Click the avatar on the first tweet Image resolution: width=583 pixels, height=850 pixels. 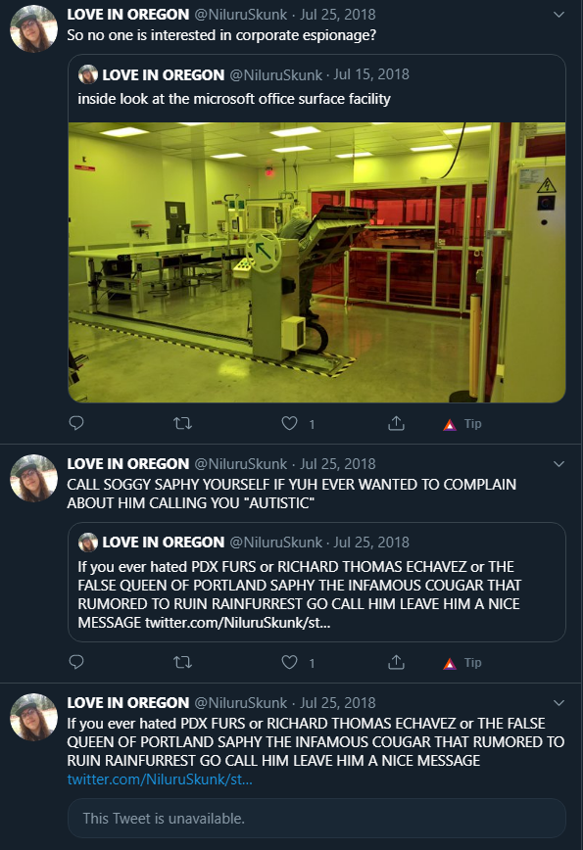point(33,28)
